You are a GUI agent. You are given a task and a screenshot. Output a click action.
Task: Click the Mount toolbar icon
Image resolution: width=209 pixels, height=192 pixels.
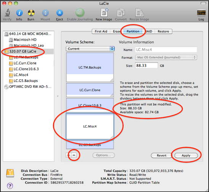point(45,13)
